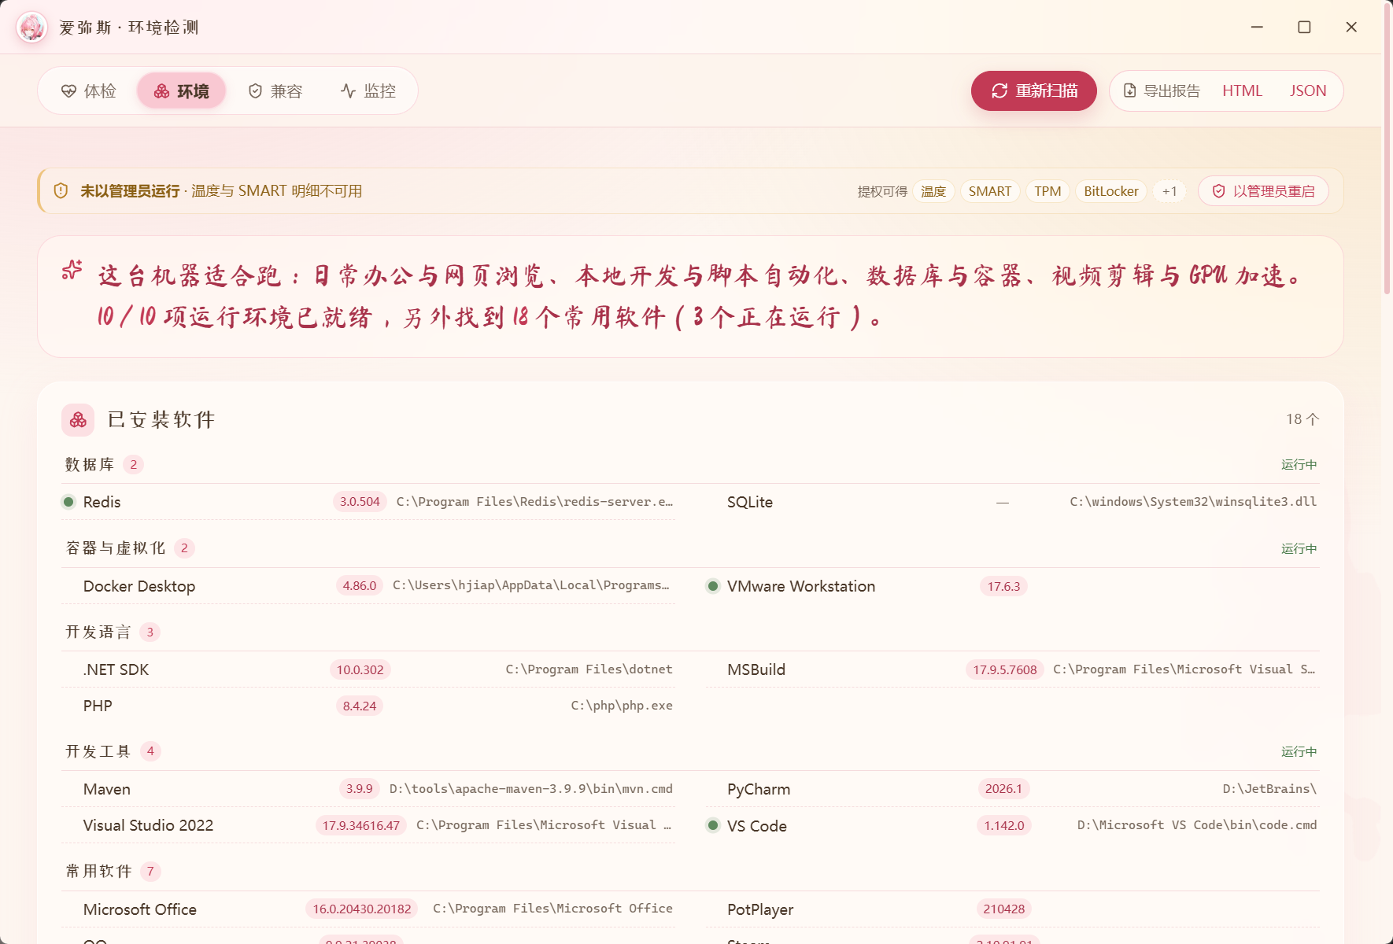This screenshot has width=1393, height=944.
Task: Click the PotPlayer entry
Action: pyautogui.click(x=760, y=909)
